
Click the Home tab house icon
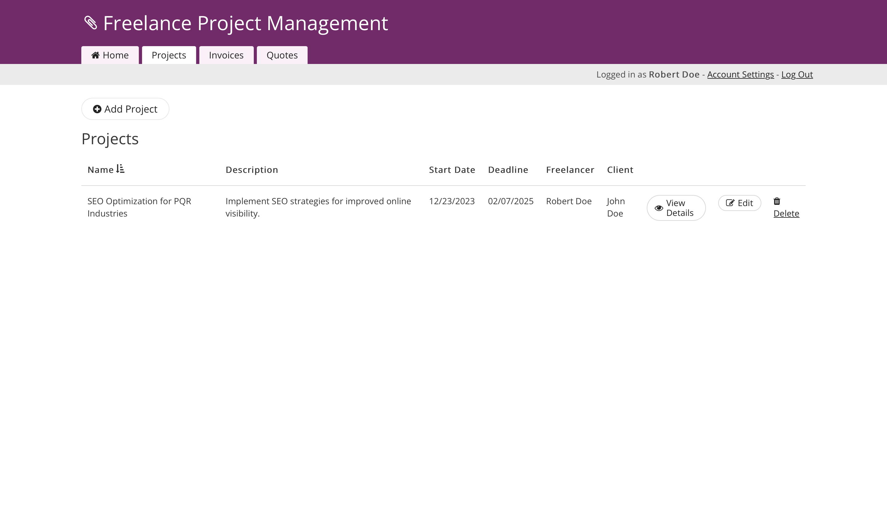click(95, 55)
